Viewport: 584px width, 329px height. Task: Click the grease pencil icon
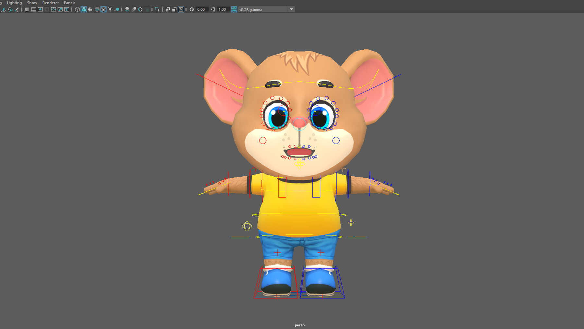17,9
